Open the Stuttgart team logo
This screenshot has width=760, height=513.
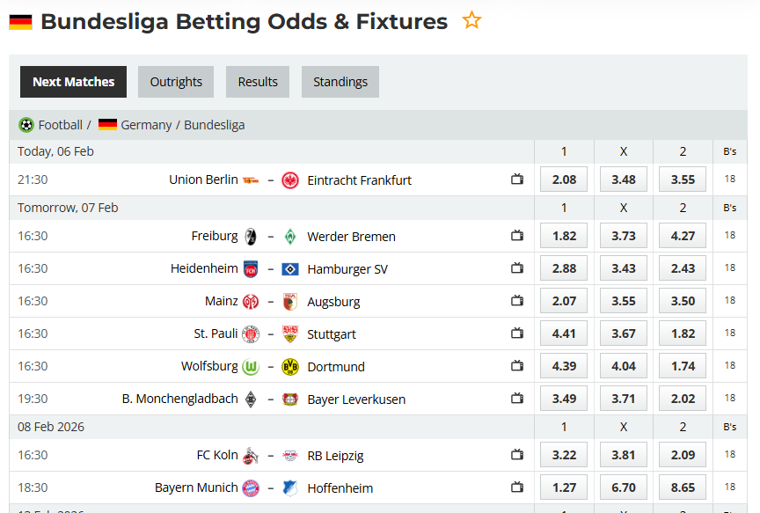point(289,333)
